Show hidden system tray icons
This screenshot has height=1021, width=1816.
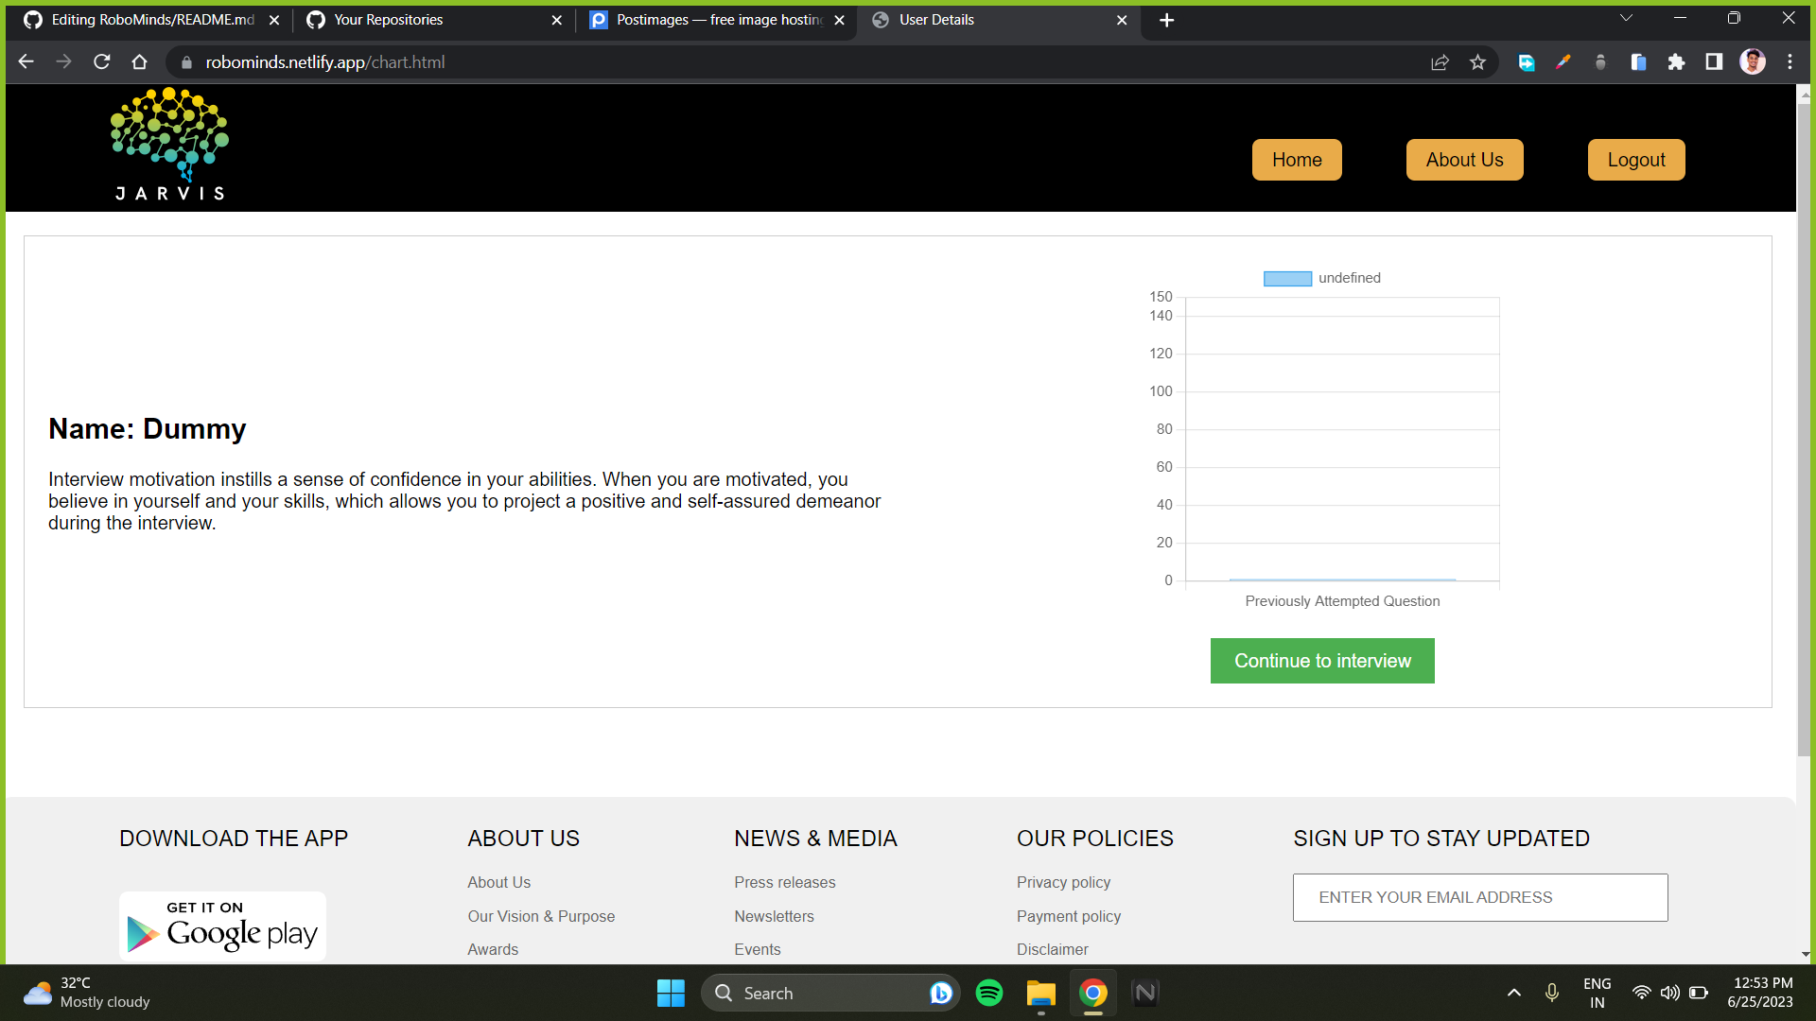click(x=1513, y=993)
